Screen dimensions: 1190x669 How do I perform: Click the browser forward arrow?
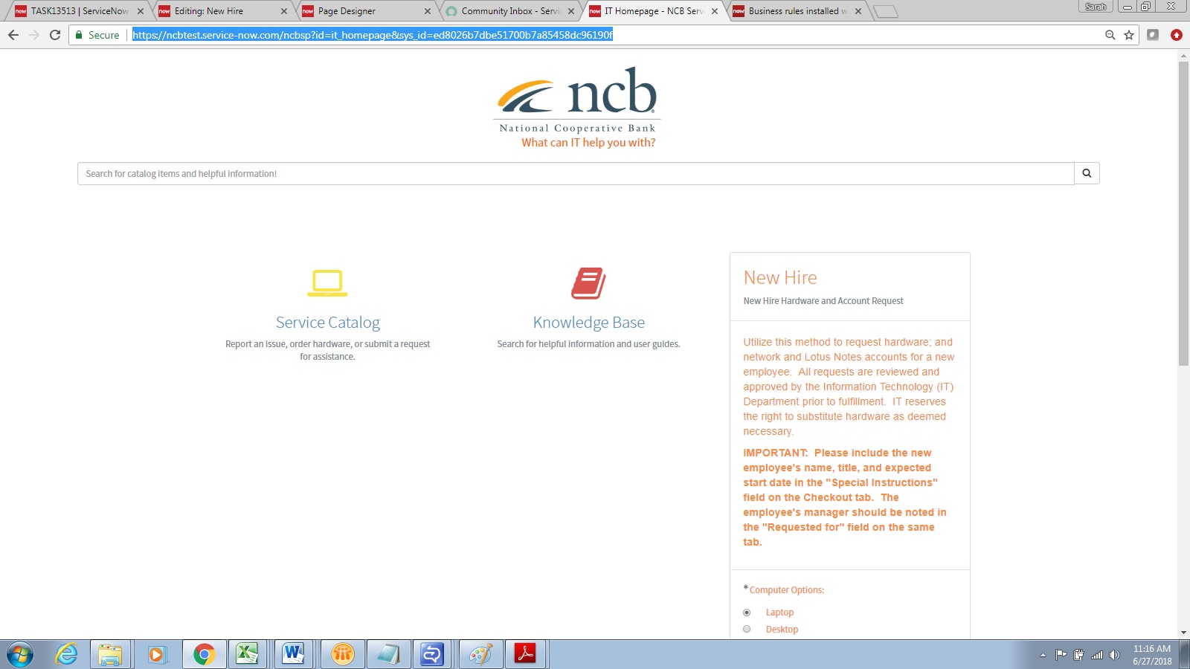(x=34, y=35)
